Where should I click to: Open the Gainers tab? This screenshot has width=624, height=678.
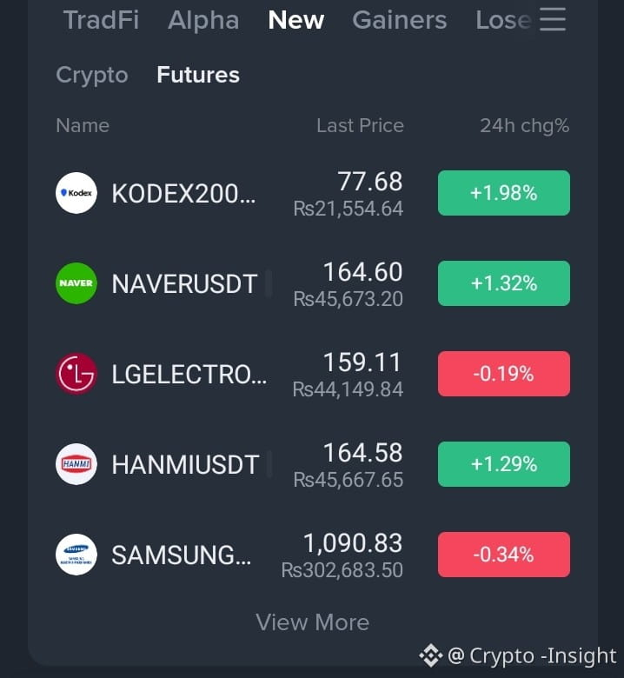399,20
